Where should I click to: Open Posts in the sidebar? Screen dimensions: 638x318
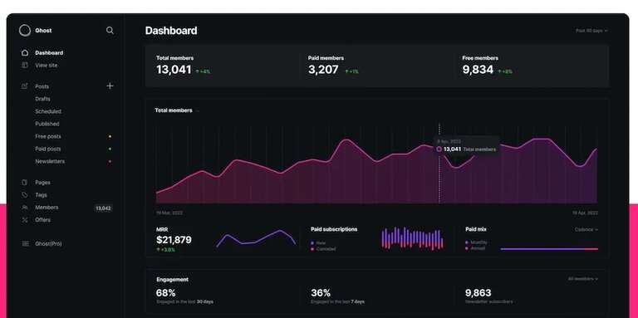pos(42,86)
